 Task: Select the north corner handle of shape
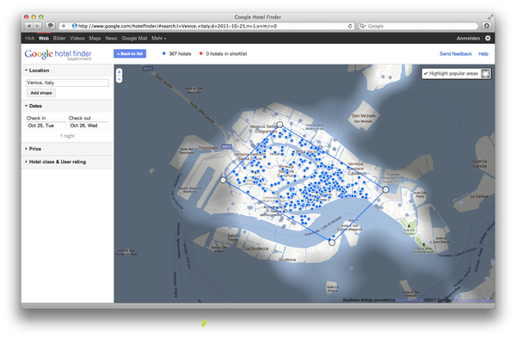click(x=279, y=125)
